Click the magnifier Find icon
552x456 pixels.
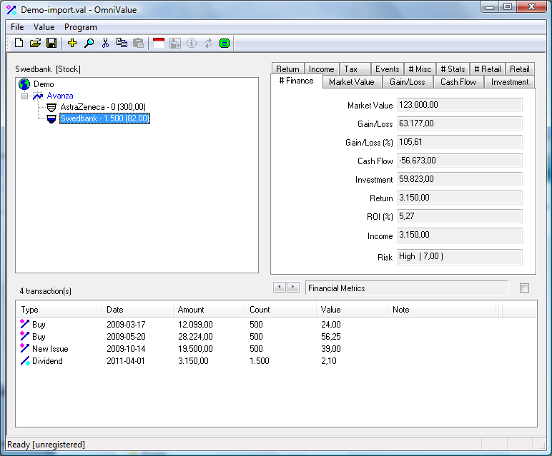pos(89,44)
